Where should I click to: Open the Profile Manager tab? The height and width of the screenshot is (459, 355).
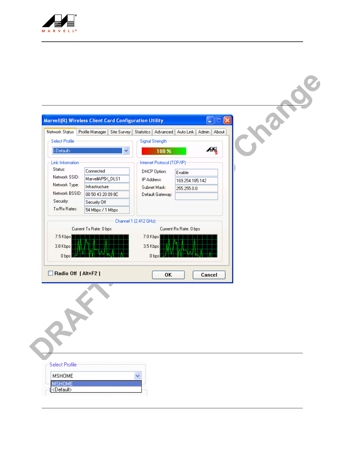point(92,132)
